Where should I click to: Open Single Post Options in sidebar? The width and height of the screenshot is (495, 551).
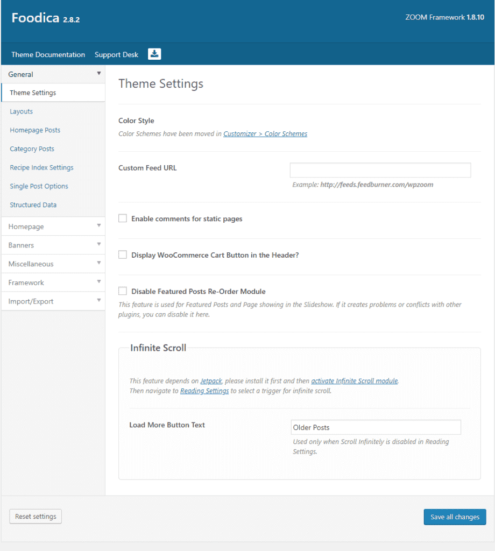click(x=39, y=186)
